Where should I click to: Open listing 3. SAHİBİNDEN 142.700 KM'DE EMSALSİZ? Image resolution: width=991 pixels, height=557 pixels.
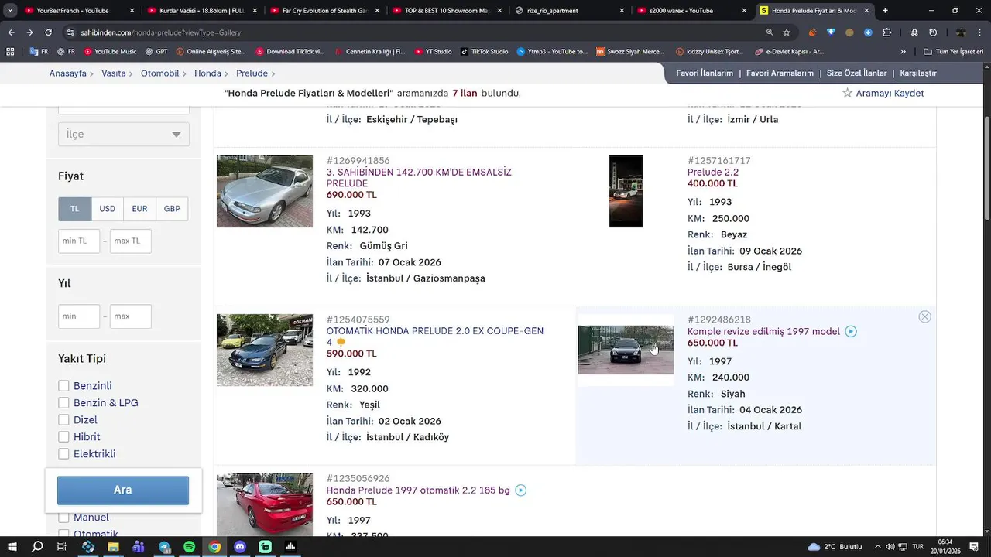coord(419,178)
